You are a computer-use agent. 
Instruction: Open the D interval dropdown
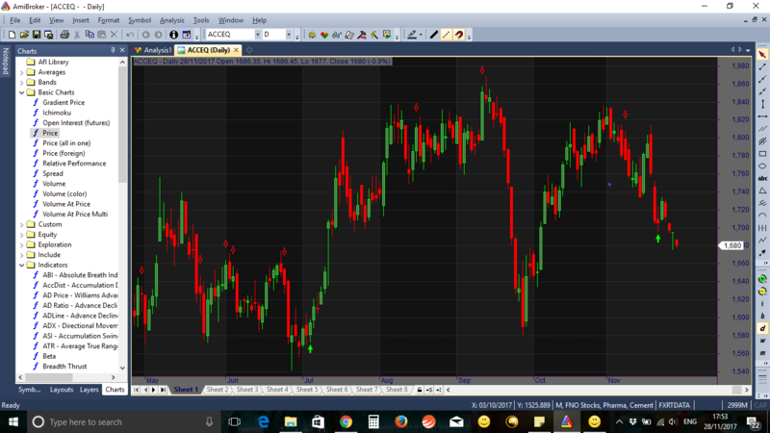point(289,35)
